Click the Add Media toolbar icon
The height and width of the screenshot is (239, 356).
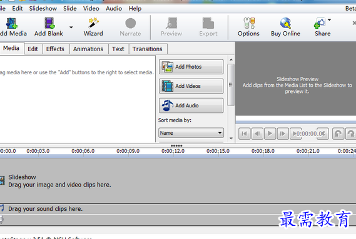point(11,23)
